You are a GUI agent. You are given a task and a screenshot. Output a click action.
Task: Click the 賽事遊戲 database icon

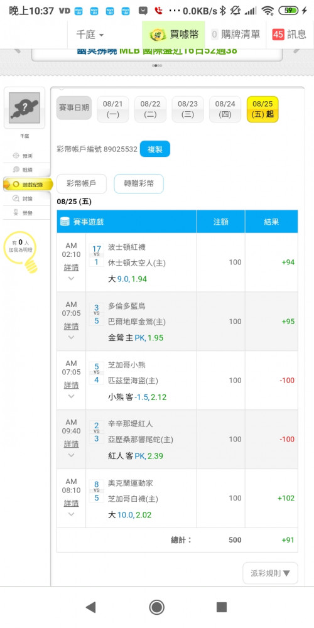pos(65,222)
